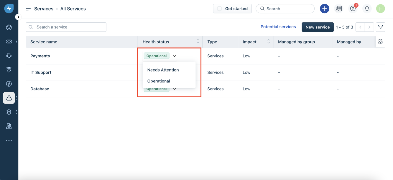Go to previous page arrow

point(360,27)
